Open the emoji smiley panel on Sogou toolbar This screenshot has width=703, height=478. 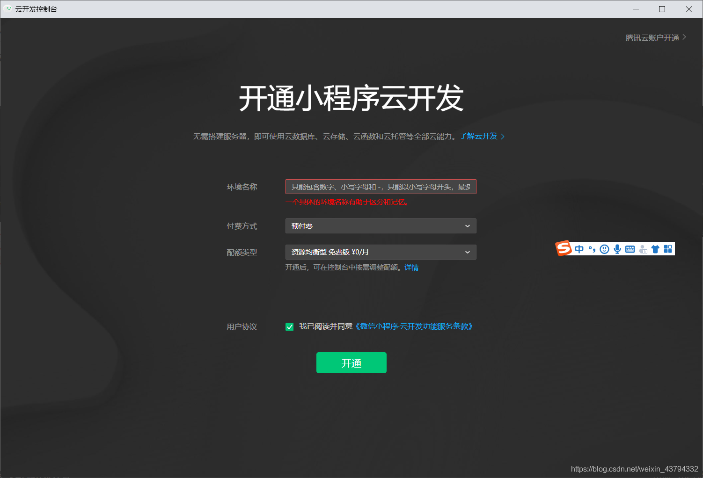605,249
